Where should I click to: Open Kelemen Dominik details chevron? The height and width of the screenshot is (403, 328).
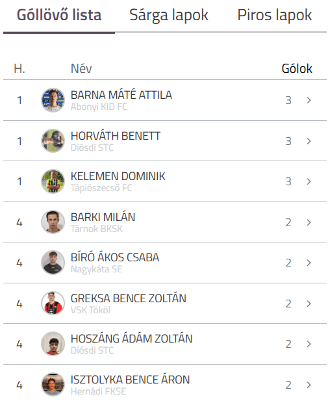click(309, 181)
